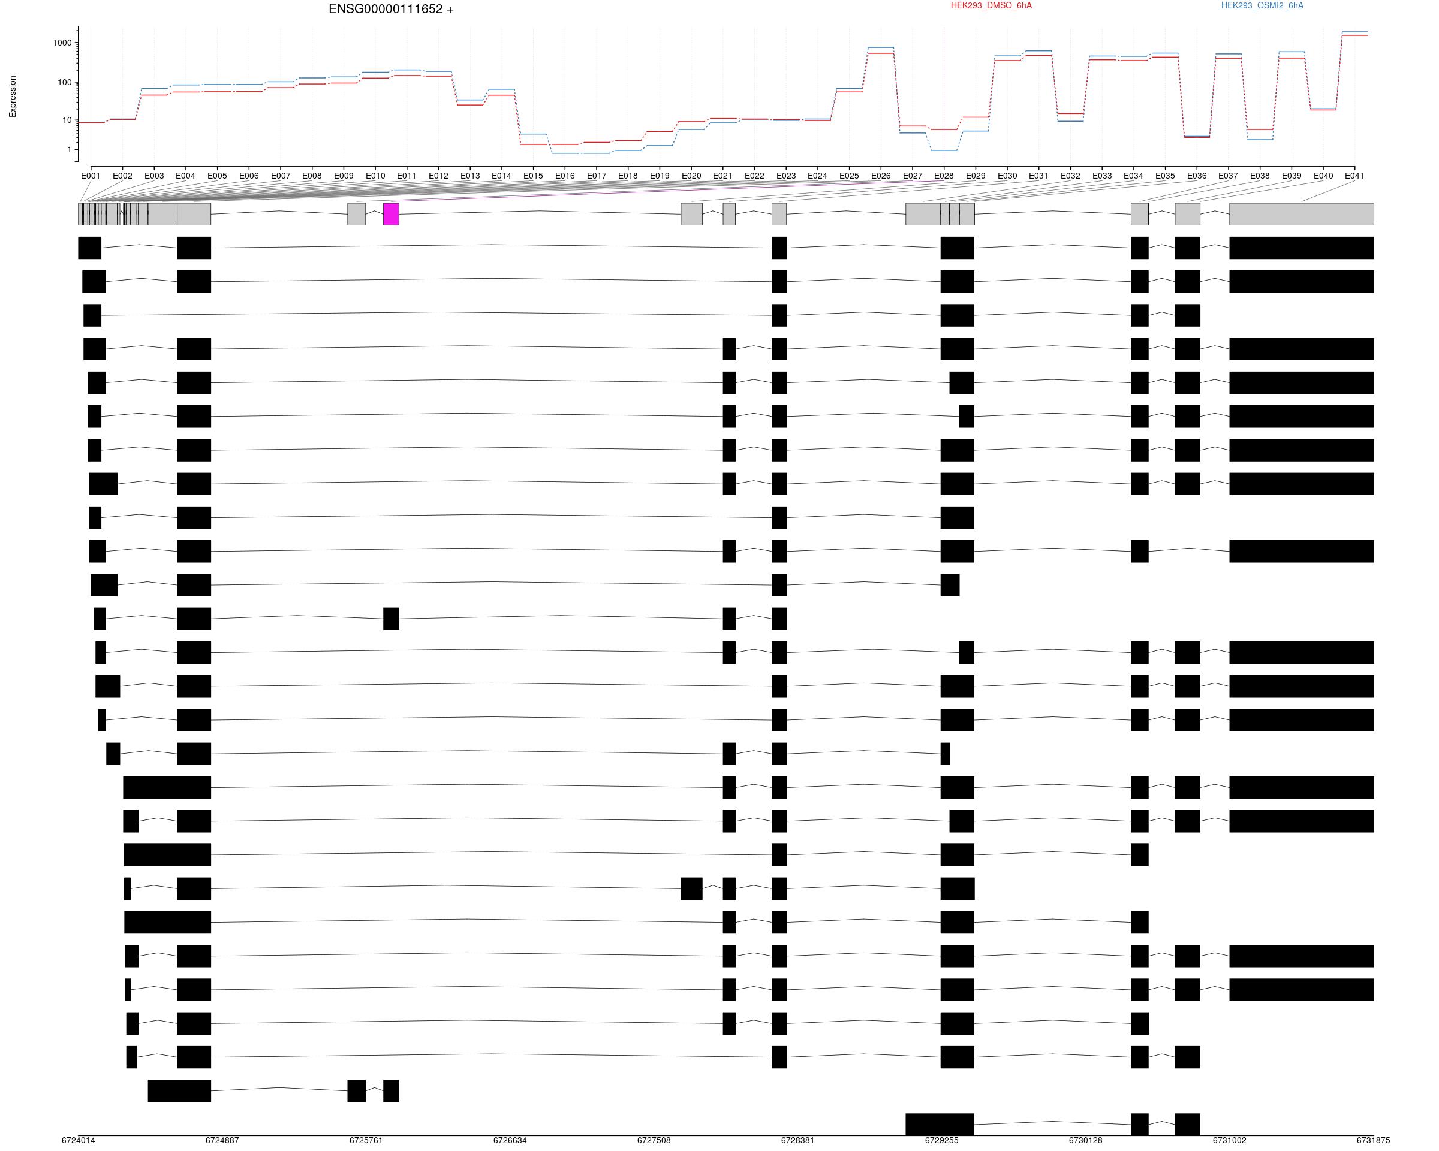Viewport: 1439px width, 1151px height.
Task: Click the 10 y-axis tick value
Action: [x=67, y=120]
